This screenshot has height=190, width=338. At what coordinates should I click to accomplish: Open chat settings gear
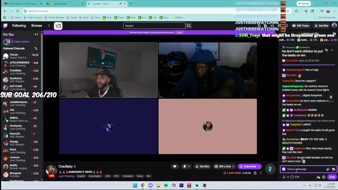click(324, 177)
